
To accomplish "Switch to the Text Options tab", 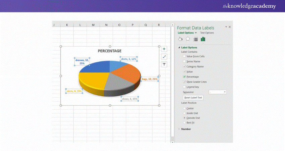I will pyautogui.click(x=207, y=33).
